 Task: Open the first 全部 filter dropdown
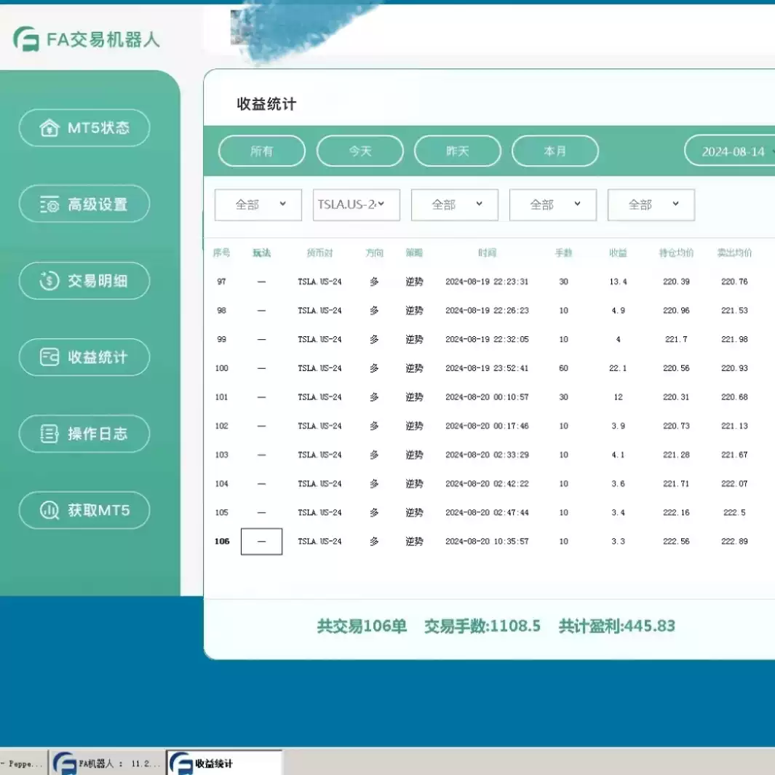point(258,204)
